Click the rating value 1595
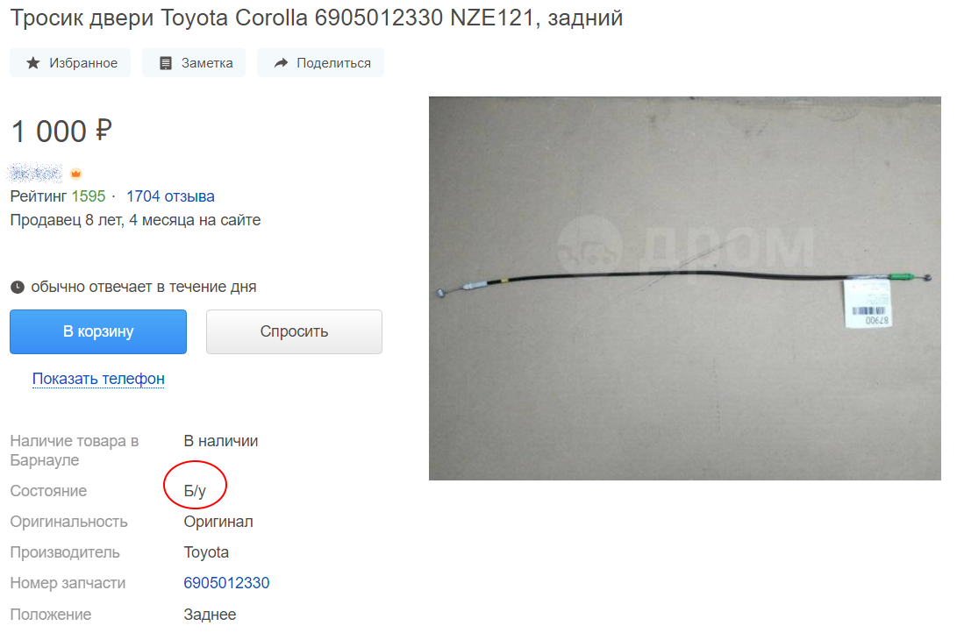The width and height of the screenshot is (957, 633). [x=89, y=196]
